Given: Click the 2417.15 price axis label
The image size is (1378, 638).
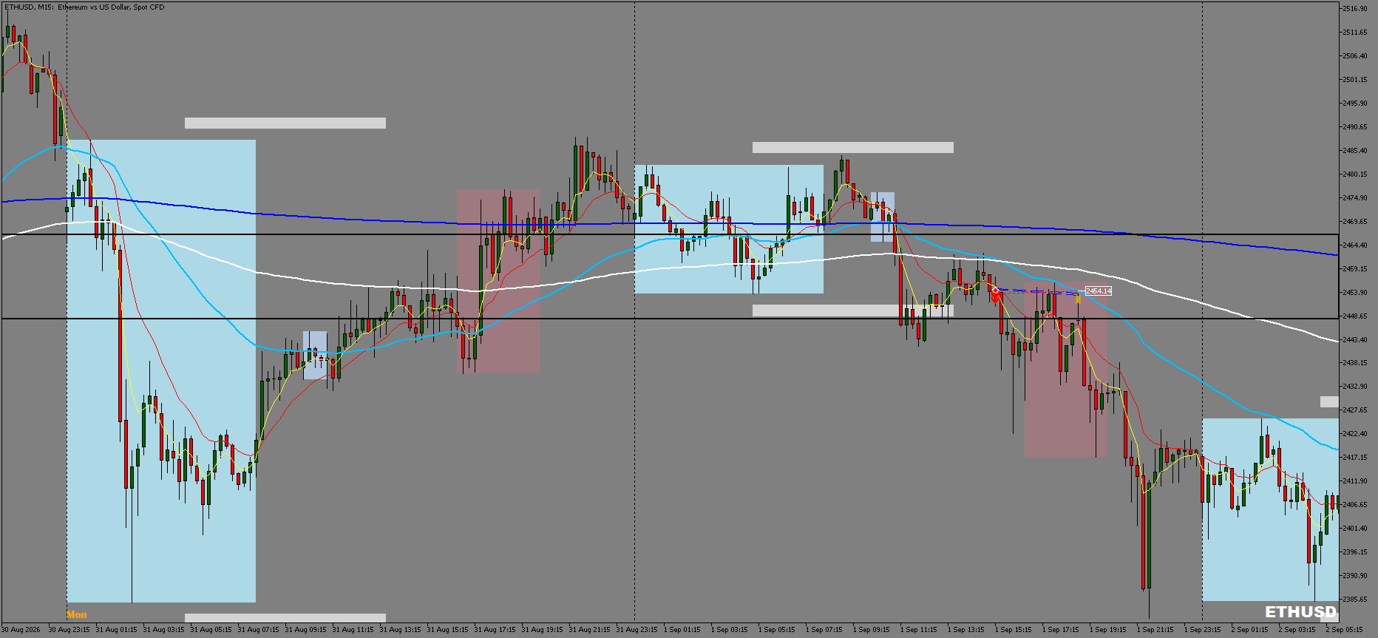Looking at the screenshot, I should pyautogui.click(x=1355, y=458).
